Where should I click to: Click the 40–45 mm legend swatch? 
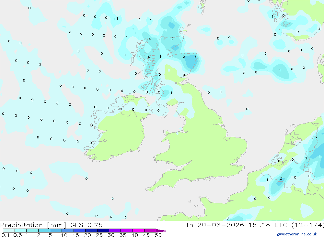click(x=138, y=231)
